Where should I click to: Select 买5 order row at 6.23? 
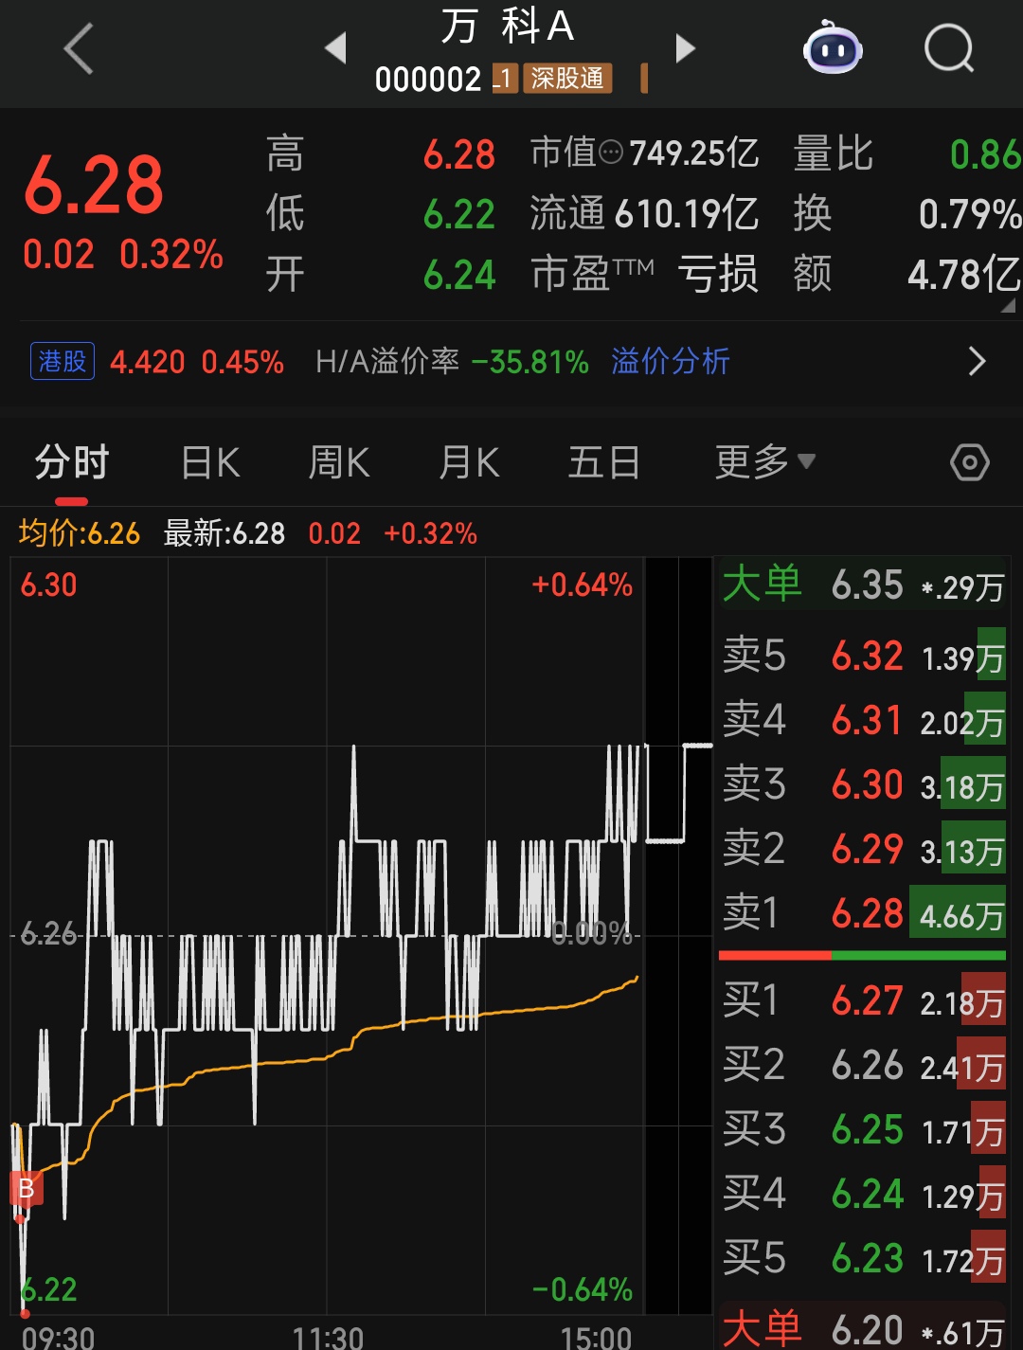[x=863, y=1258]
